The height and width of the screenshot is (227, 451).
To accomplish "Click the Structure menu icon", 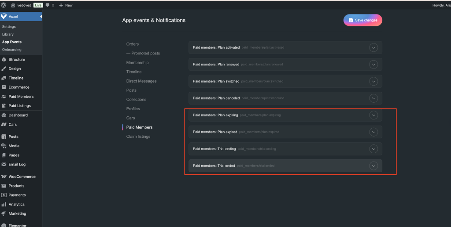I will point(4,59).
